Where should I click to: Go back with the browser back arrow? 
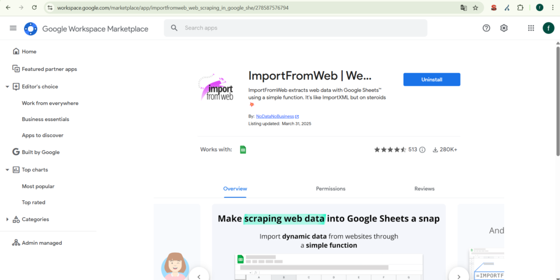click(8, 8)
